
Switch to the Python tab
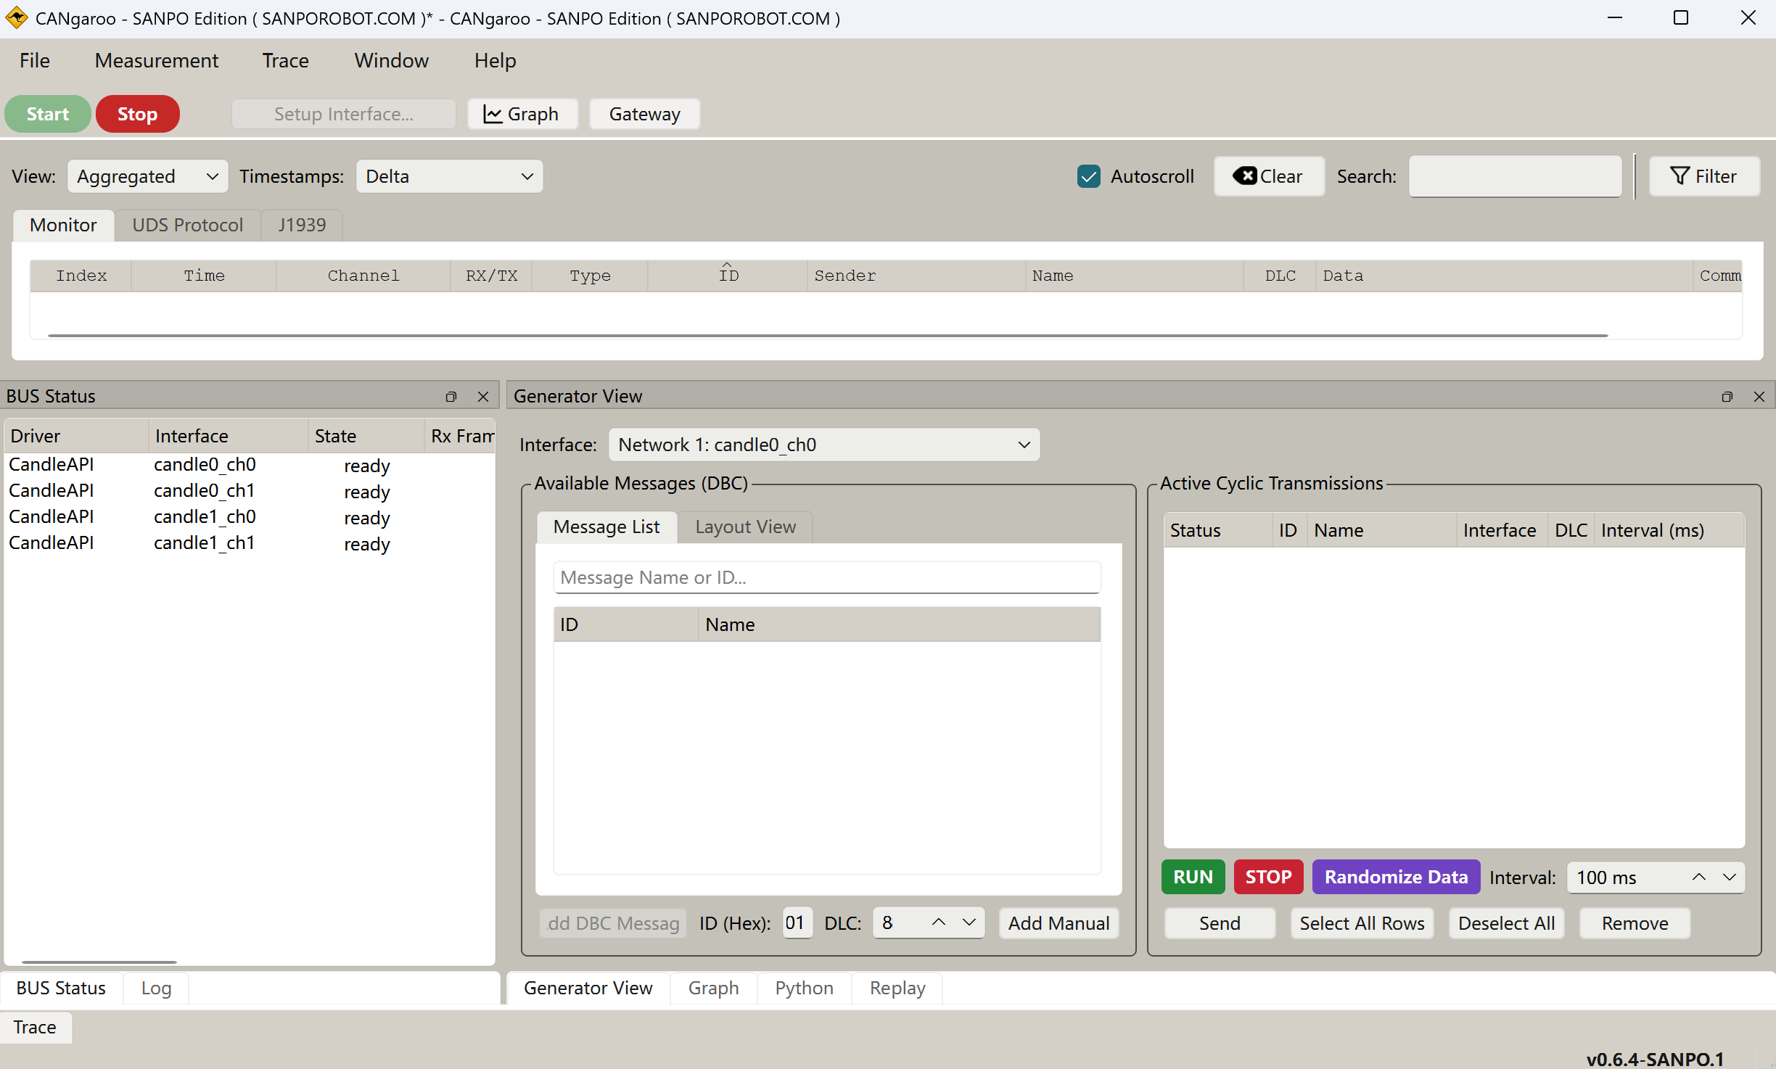805,988
